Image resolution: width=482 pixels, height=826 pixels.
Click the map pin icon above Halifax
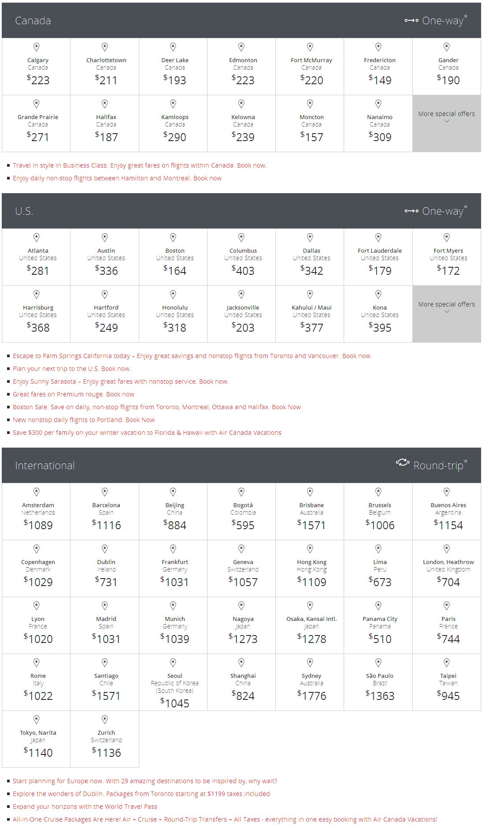105,104
